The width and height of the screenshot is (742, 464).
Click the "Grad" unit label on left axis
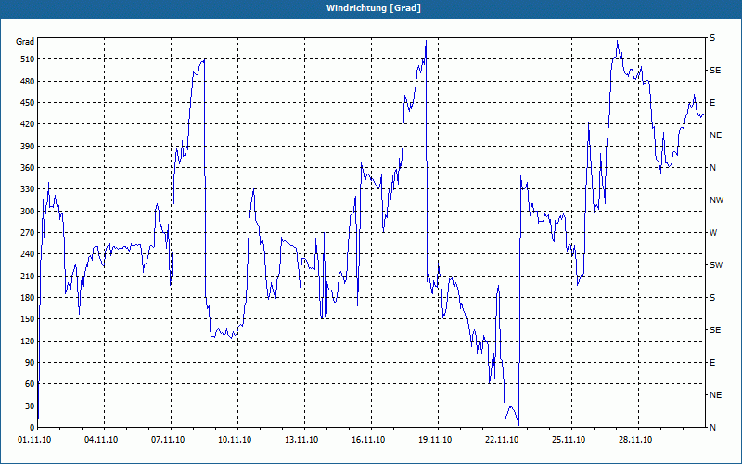pyautogui.click(x=25, y=42)
